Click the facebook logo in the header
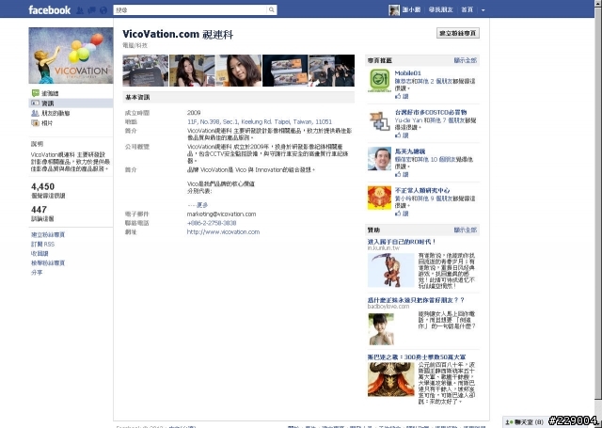The height and width of the screenshot is (428, 602). pyautogui.click(x=49, y=10)
